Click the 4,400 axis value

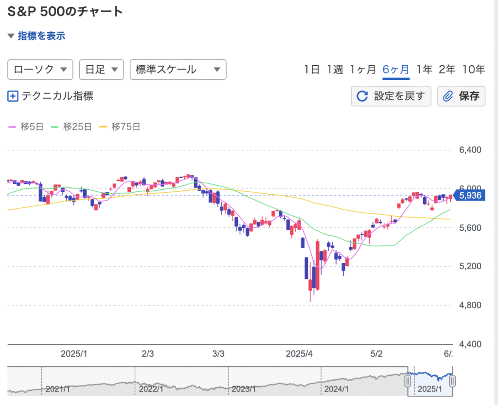(470, 344)
